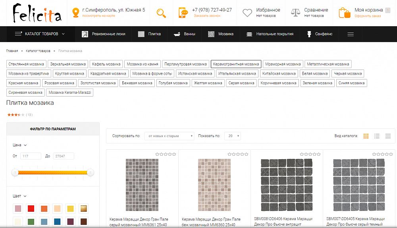The image size is (397, 228).
Task: Switch to compact lines catalog view icon
Action: (388, 136)
